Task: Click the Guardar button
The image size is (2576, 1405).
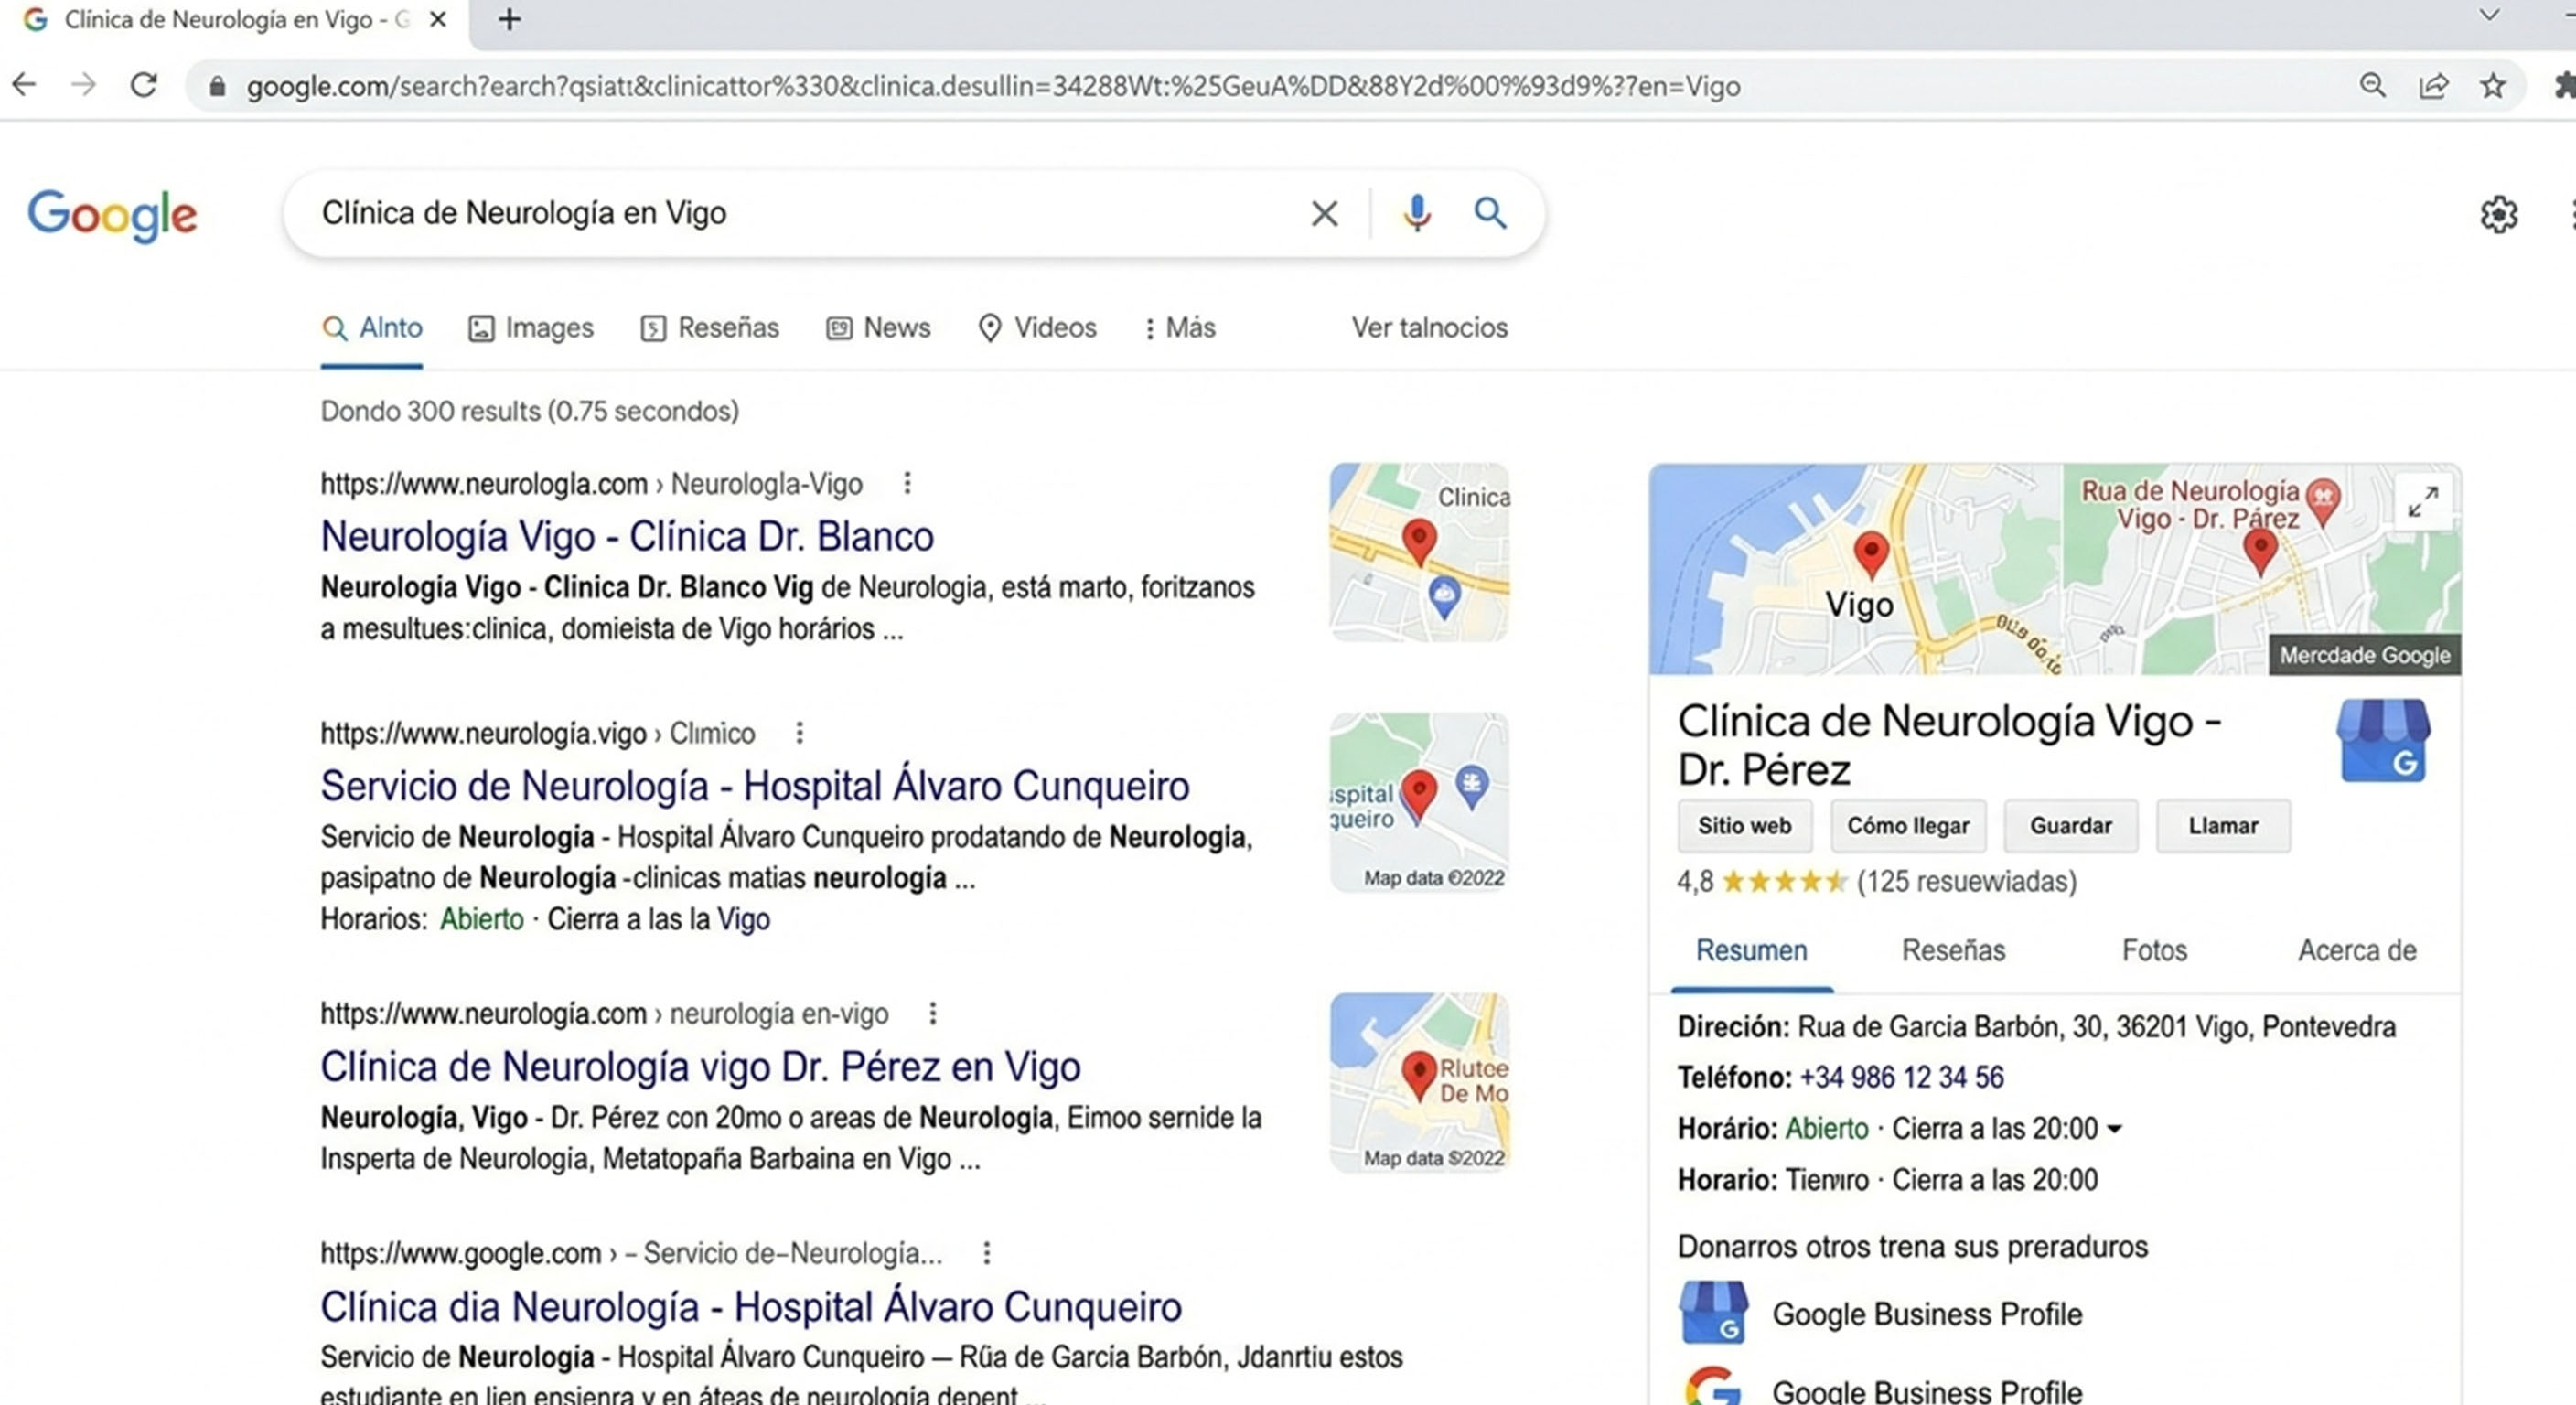Action: click(x=2071, y=826)
